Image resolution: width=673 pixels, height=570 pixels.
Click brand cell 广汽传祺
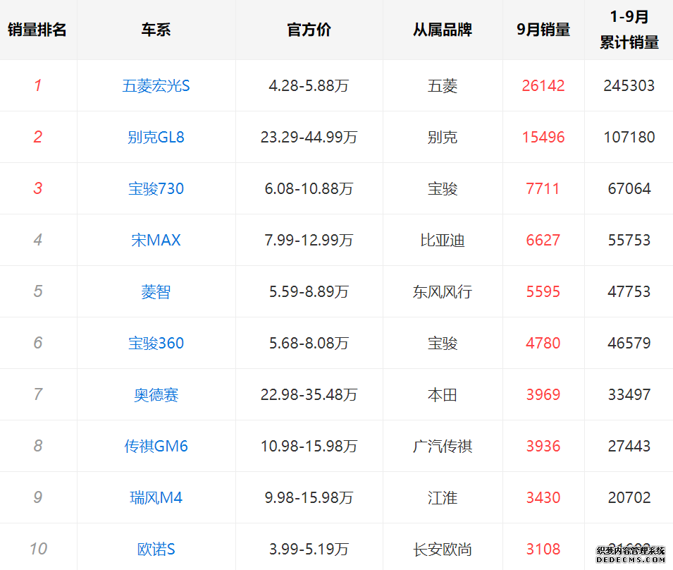tap(443, 447)
